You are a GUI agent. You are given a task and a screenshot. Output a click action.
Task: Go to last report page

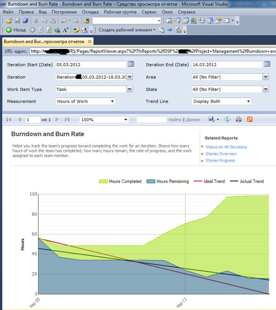[67, 119]
